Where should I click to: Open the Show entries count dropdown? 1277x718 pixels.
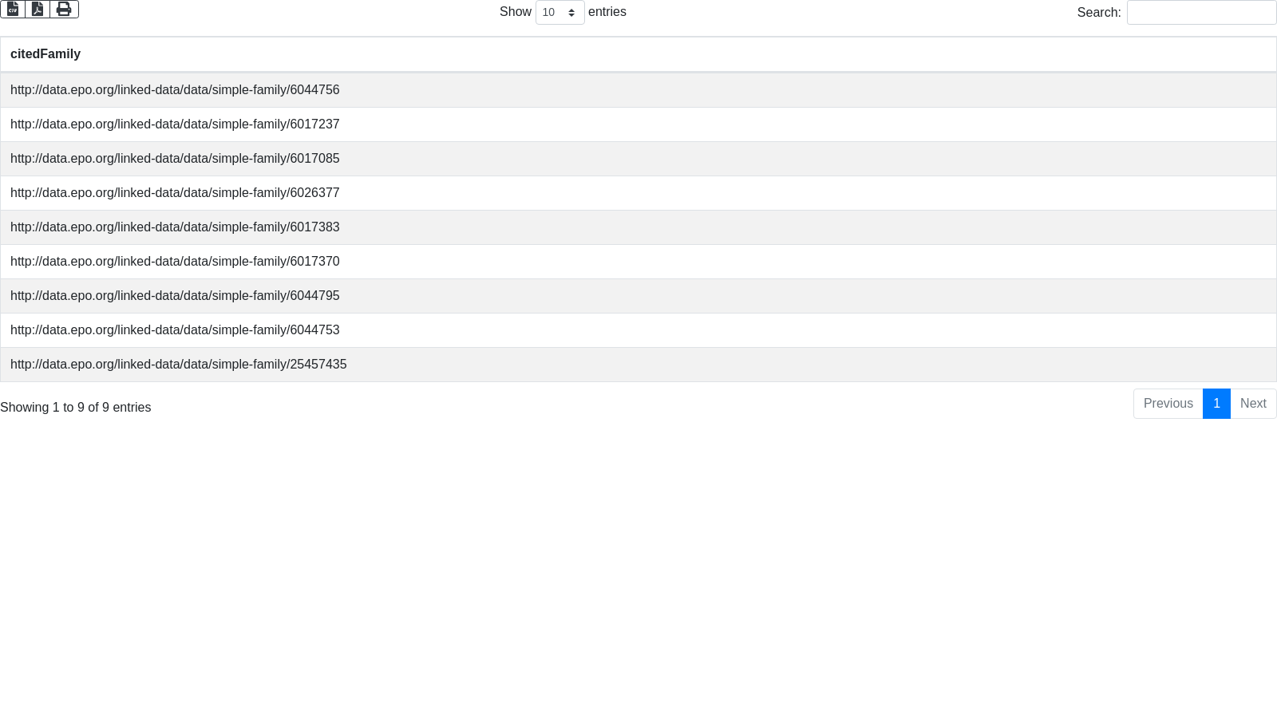(x=559, y=13)
